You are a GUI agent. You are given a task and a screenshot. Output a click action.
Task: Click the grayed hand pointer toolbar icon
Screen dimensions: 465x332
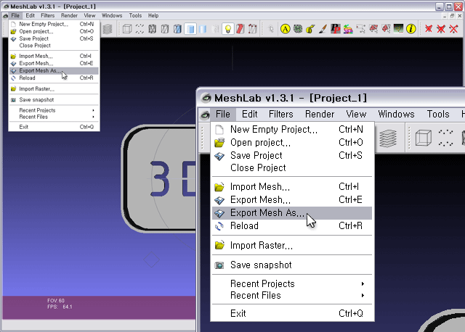(270, 29)
